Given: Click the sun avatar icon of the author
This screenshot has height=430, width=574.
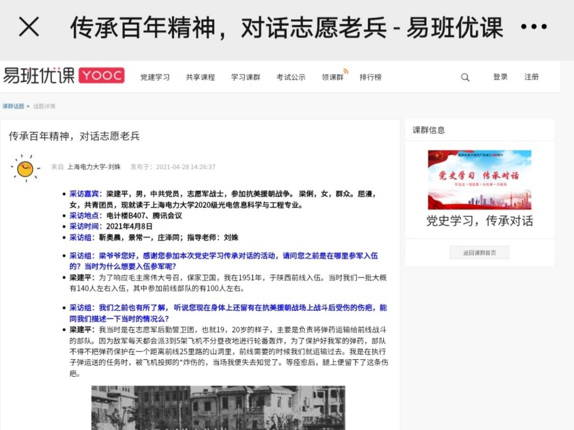Looking at the screenshot, I should pyautogui.click(x=25, y=168).
